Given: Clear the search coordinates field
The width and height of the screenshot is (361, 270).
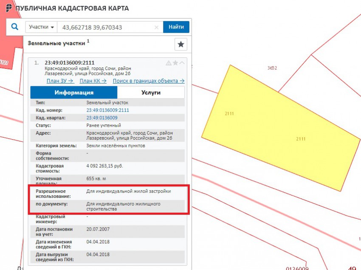Looking at the screenshot, I should point(156,27).
